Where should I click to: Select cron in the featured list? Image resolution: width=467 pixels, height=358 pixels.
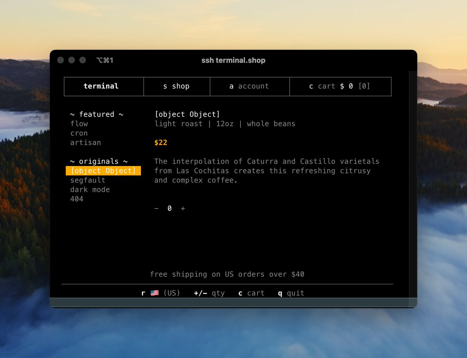pos(79,133)
